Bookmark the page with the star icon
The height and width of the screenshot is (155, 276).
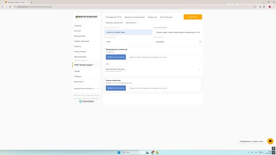(x=254, y=7)
